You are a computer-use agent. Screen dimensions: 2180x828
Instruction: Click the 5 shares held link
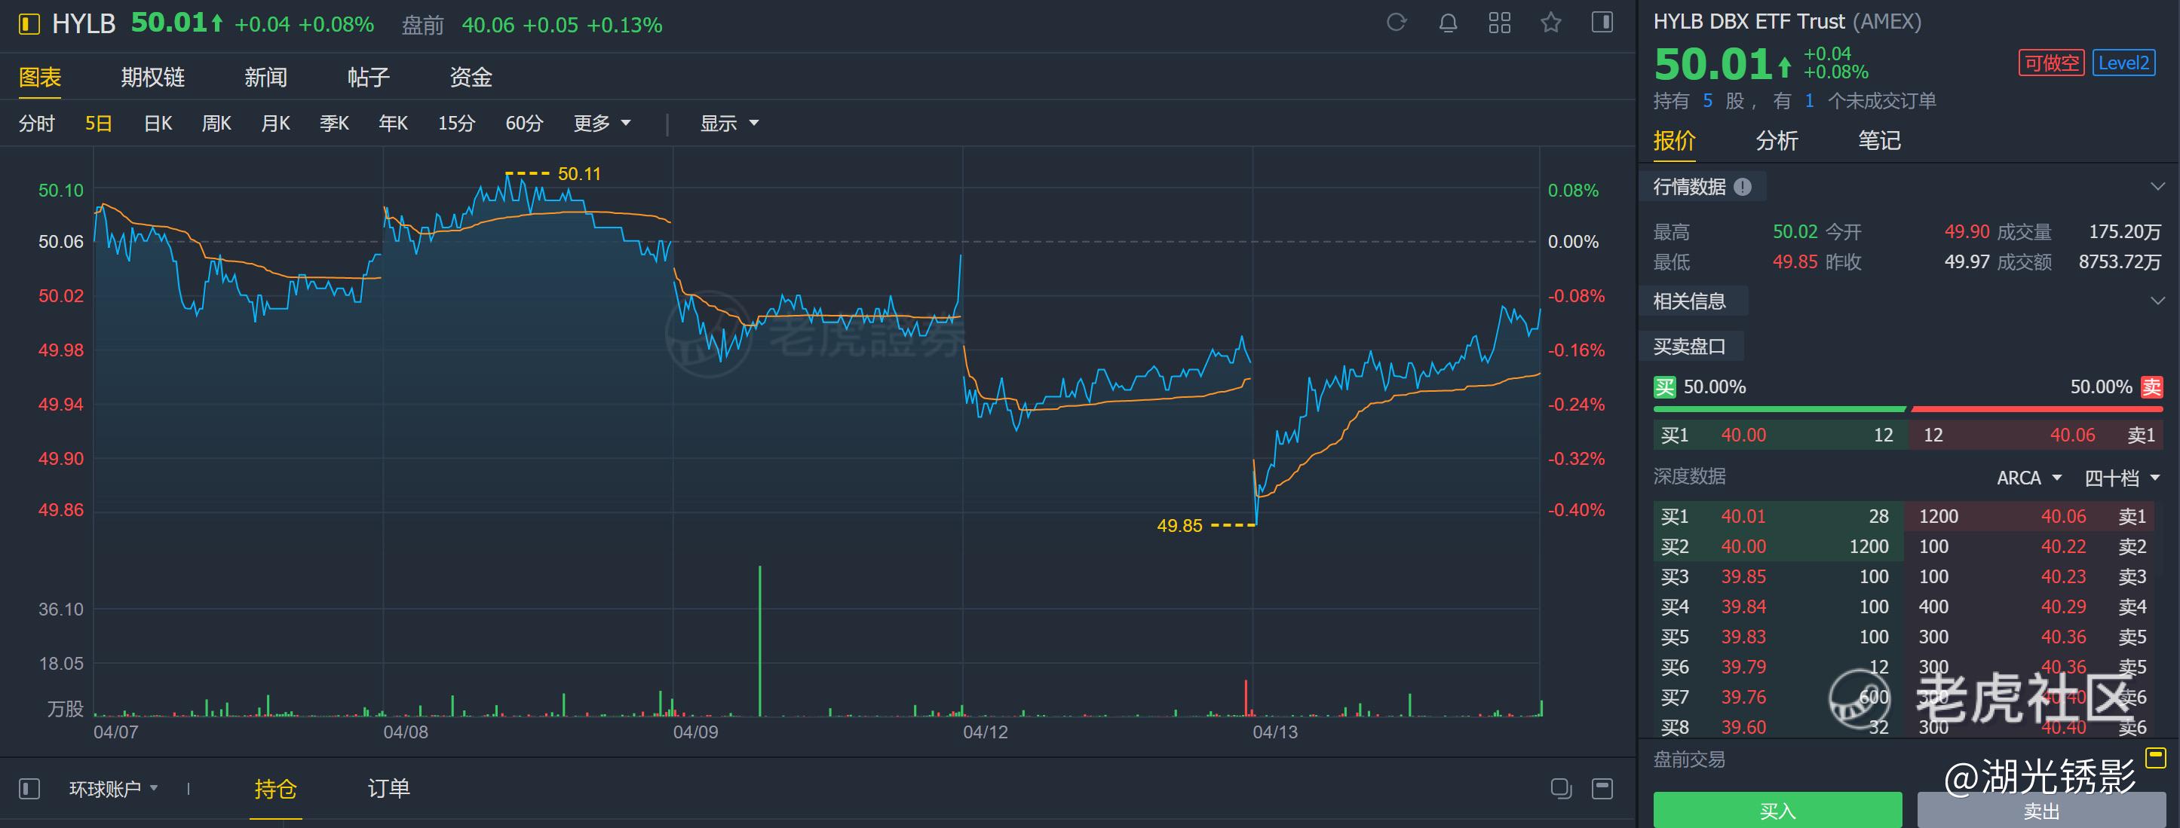(1707, 102)
